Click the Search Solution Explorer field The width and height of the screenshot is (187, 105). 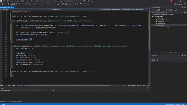[x=167, y=12]
